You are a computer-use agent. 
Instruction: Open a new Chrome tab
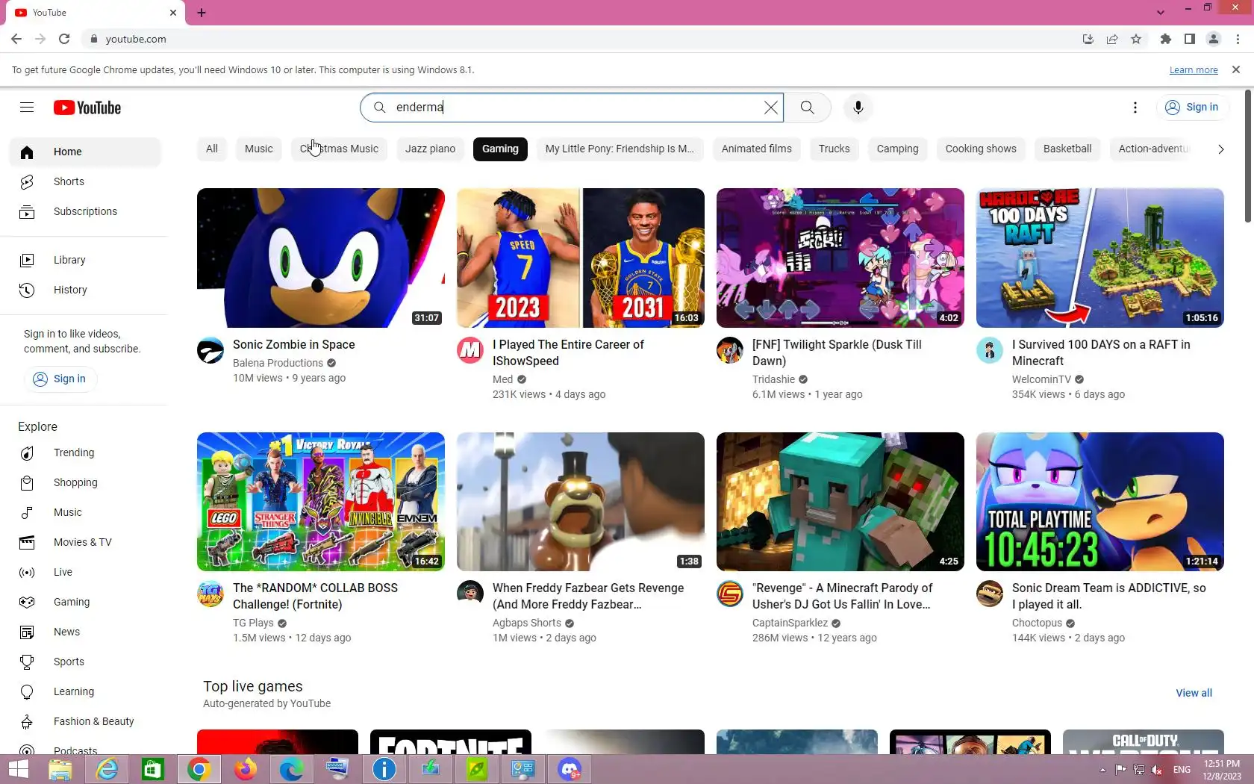click(202, 13)
